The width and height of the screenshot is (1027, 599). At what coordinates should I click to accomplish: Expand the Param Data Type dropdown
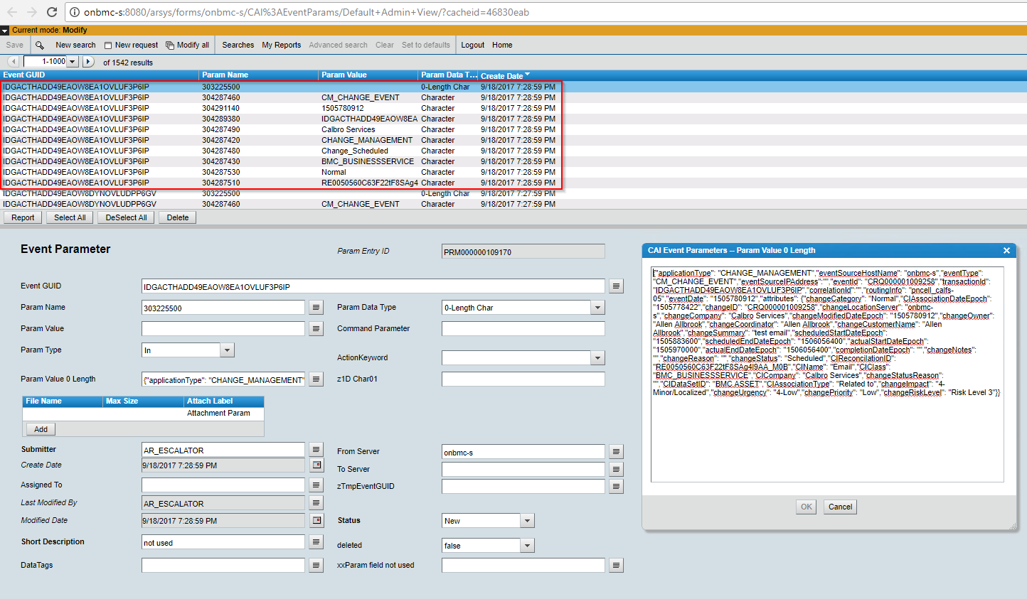pyautogui.click(x=597, y=308)
